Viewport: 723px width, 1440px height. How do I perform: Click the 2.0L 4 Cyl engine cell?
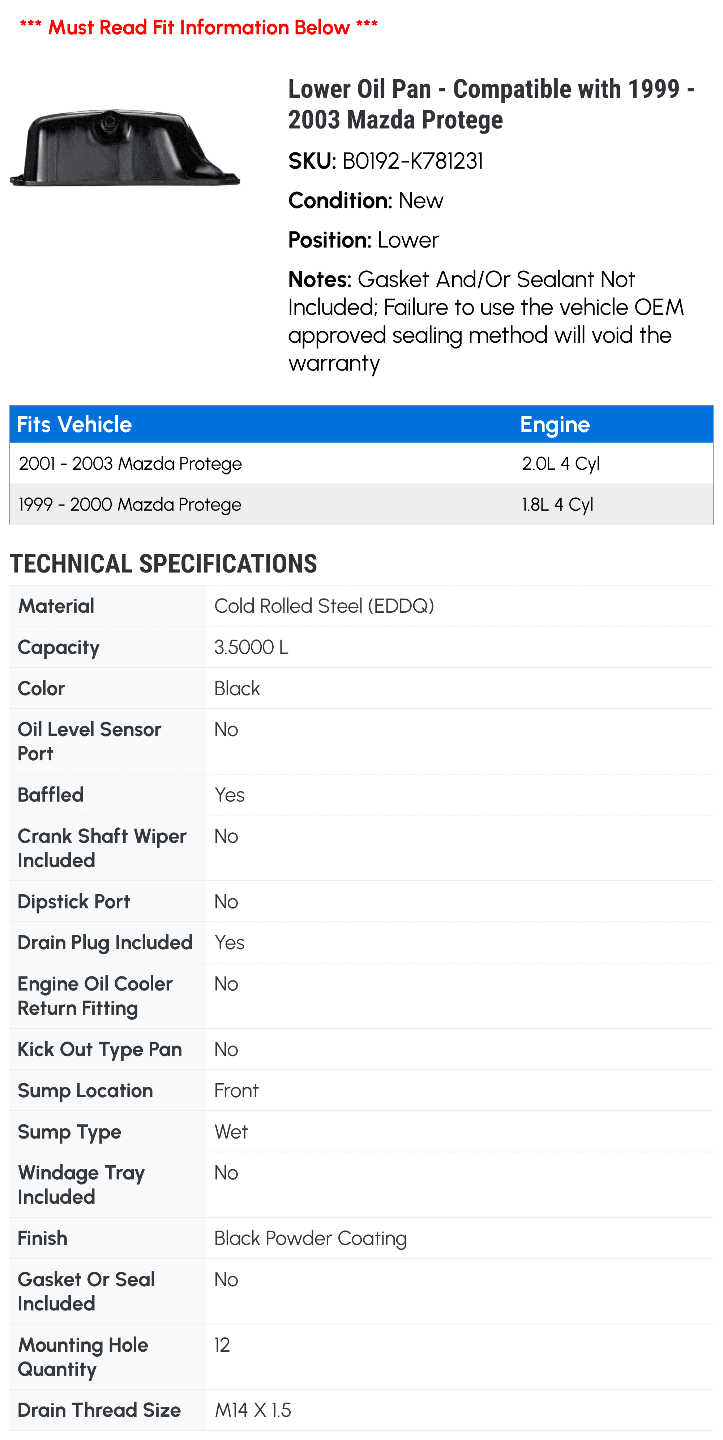(x=561, y=464)
